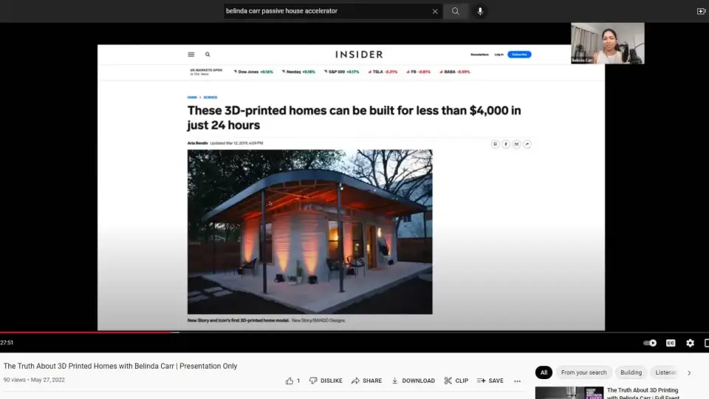Start voice search with microphone icon
The width and height of the screenshot is (709, 399).
coord(480,11)
